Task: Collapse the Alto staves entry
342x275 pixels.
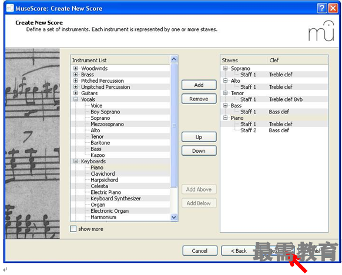Action: tap(225, 81)
